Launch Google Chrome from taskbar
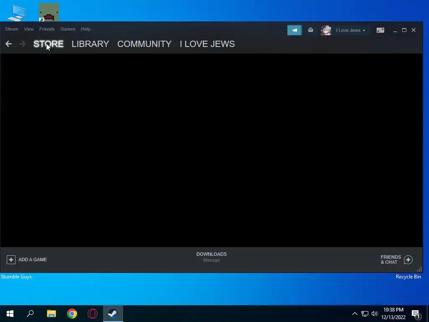This screenshot has height=322, width=429. [72, 314]
